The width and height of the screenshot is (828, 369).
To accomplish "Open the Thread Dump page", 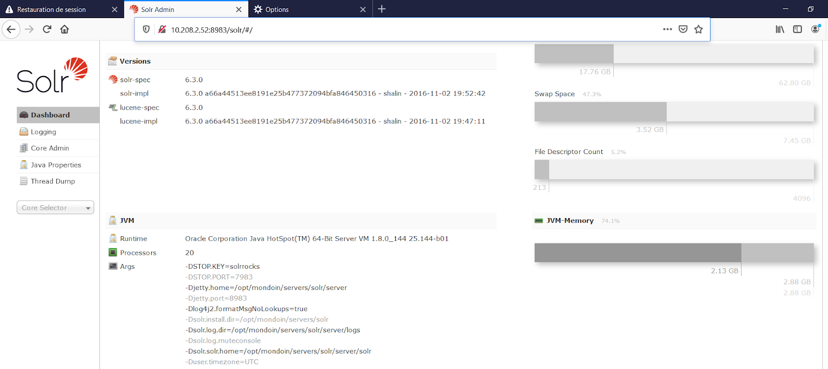I will pyautogui.click(x=53, y=181).
